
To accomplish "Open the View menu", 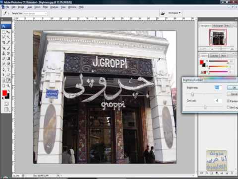I will (x=63, y=7).
